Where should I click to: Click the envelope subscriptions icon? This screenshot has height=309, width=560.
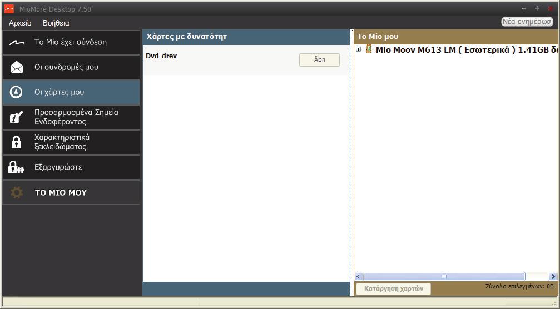tap(17, 67)
